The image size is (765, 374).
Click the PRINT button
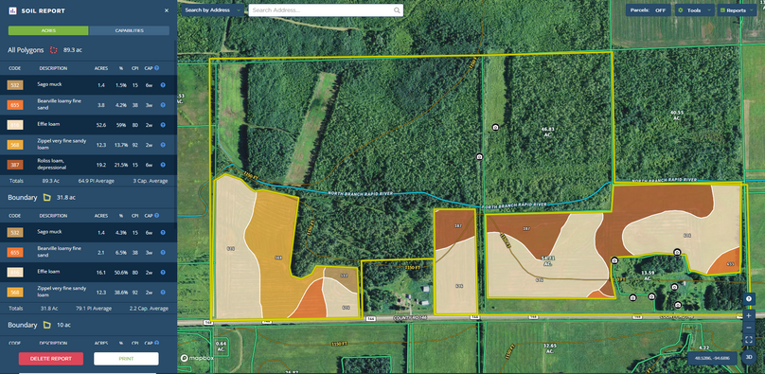pos(126,359)
